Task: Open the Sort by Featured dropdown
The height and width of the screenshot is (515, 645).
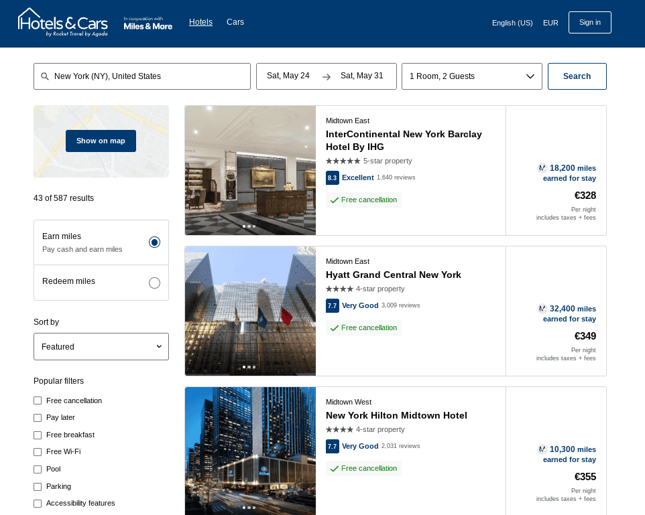Action: click(x=101, y=347)
